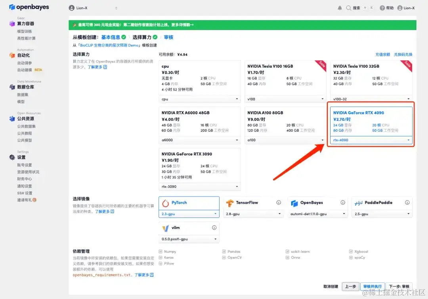The image size is (428, 299).
Task: Open the help question-mark icon
Action: coord(382,8)
